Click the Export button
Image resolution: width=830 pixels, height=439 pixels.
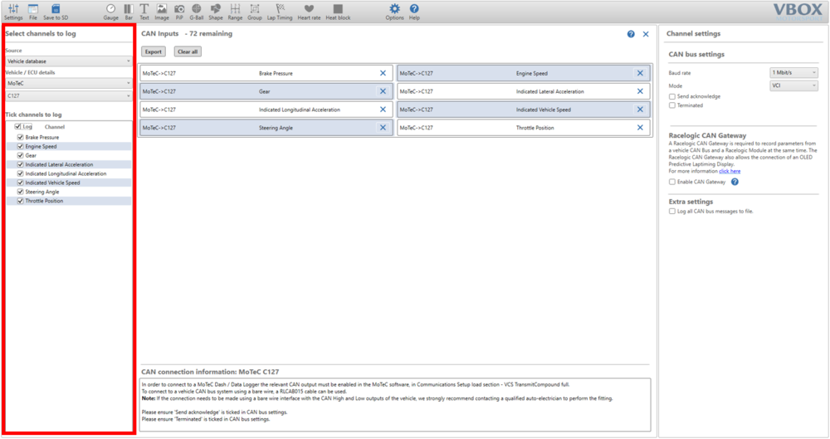(x=154, y=51)
